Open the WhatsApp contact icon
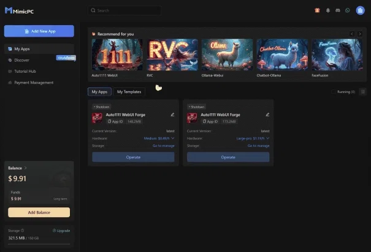This screenshot has width=371, height=252. (x=347, y=10)
